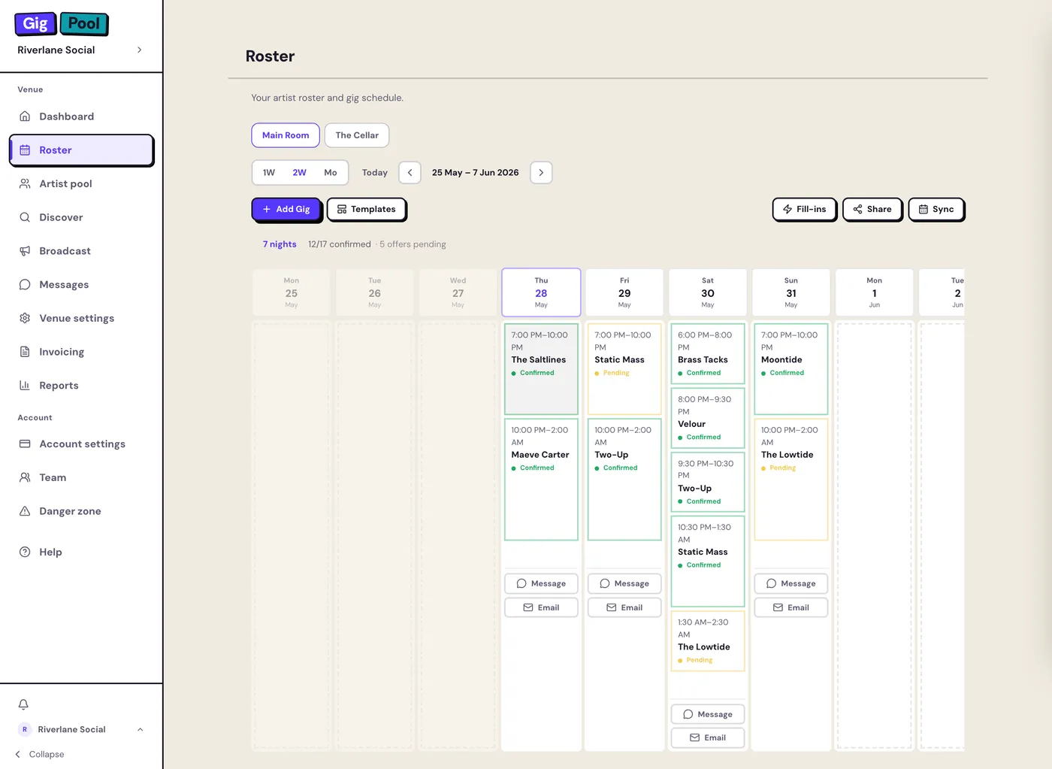Go to Discover via magnifier icon
The image size is (1052, 769).
point(25,217)
